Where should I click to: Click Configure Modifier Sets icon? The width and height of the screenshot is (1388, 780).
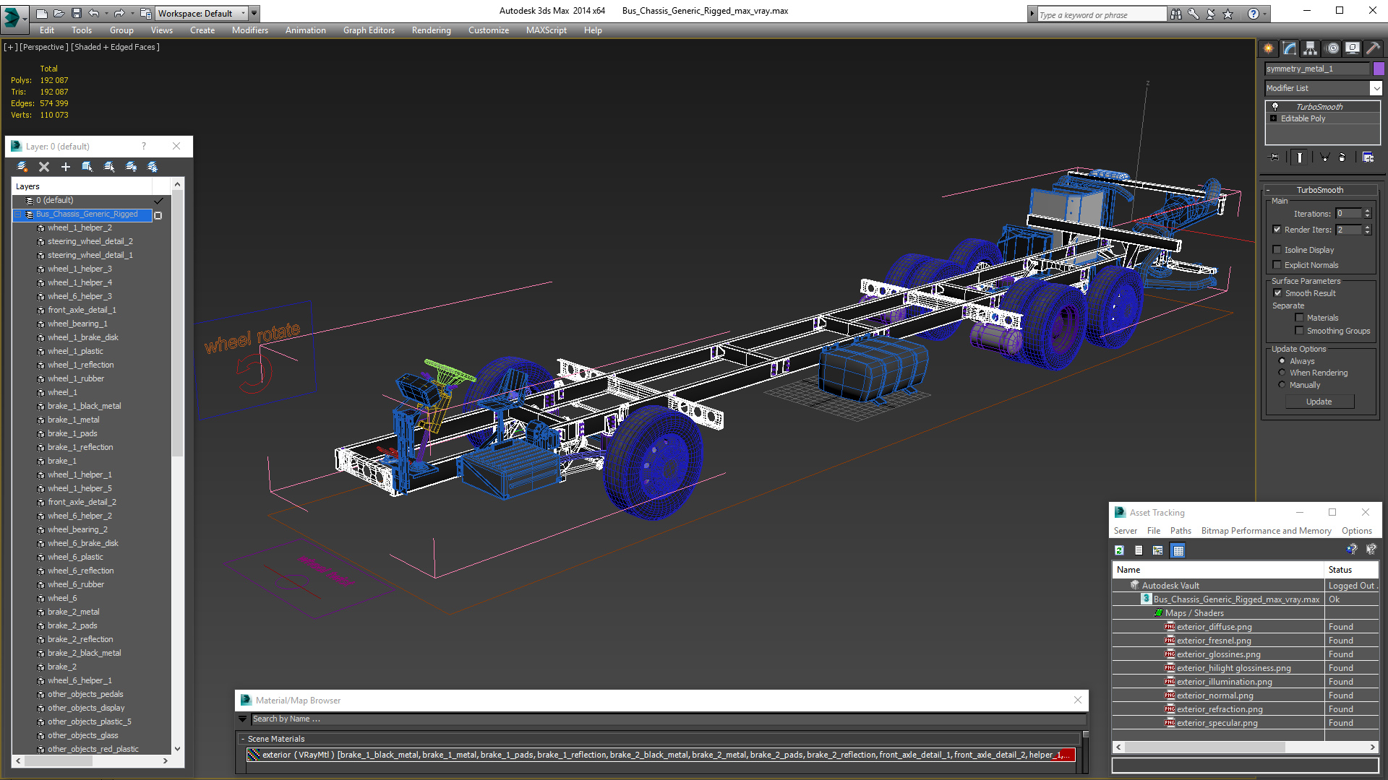pyautogui.click(x=1368, y=157)
